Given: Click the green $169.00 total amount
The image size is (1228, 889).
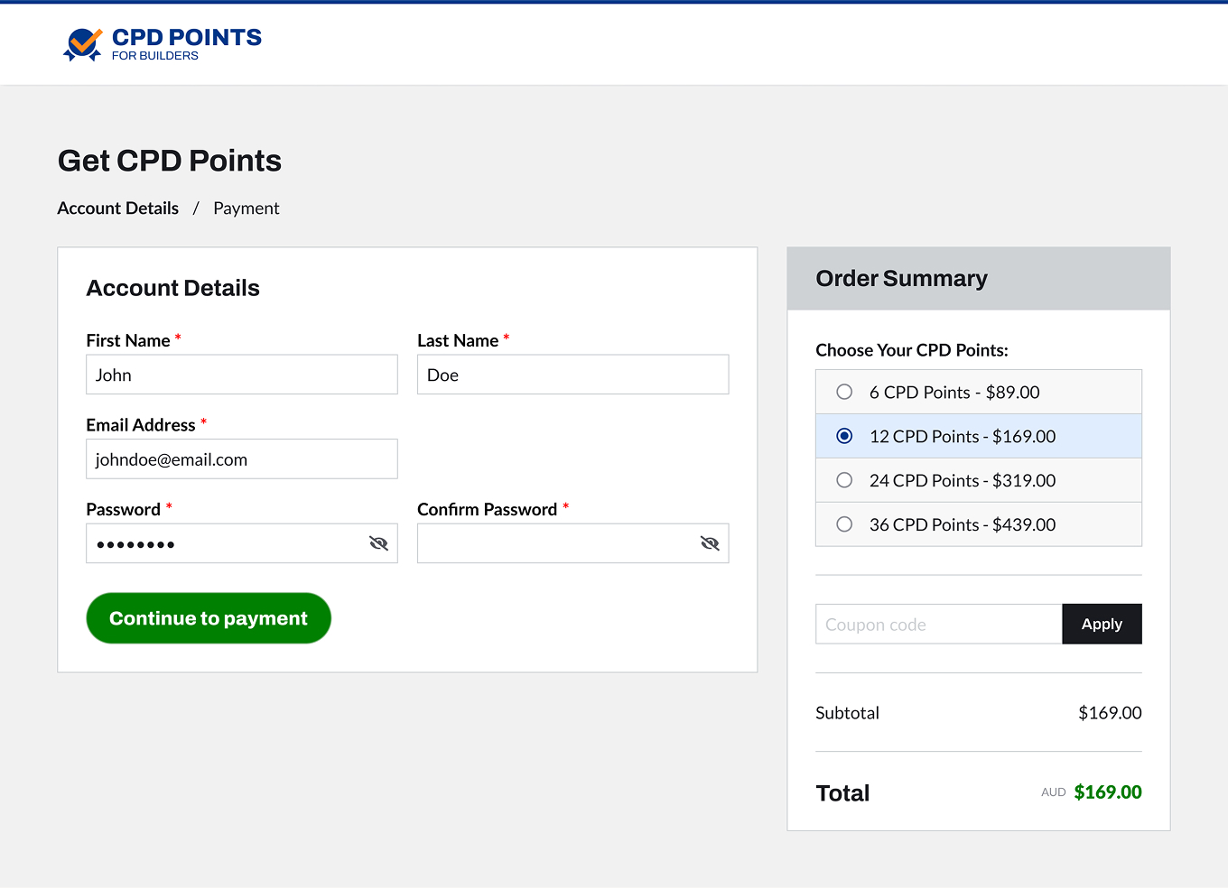Looking at the screenshot, I should (x=1108, y=792).
